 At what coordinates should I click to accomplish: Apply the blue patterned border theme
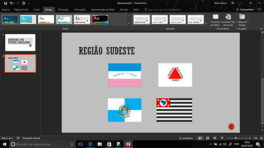[64, 20]
